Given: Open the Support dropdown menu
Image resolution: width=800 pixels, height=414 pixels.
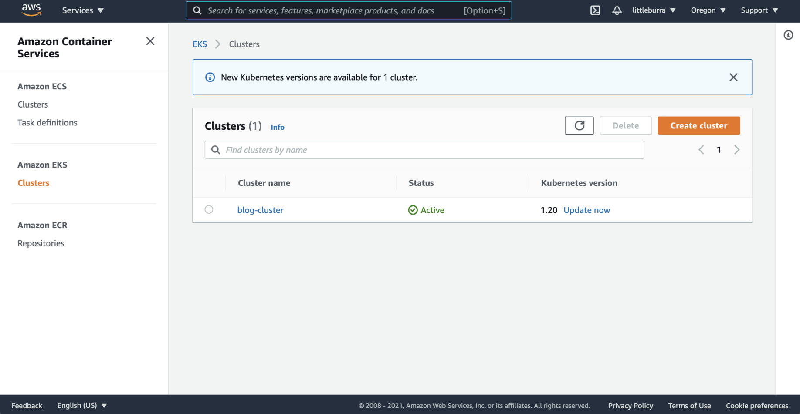Looking at the screenshot, I should pyautogui.click(x=759, y=10).
